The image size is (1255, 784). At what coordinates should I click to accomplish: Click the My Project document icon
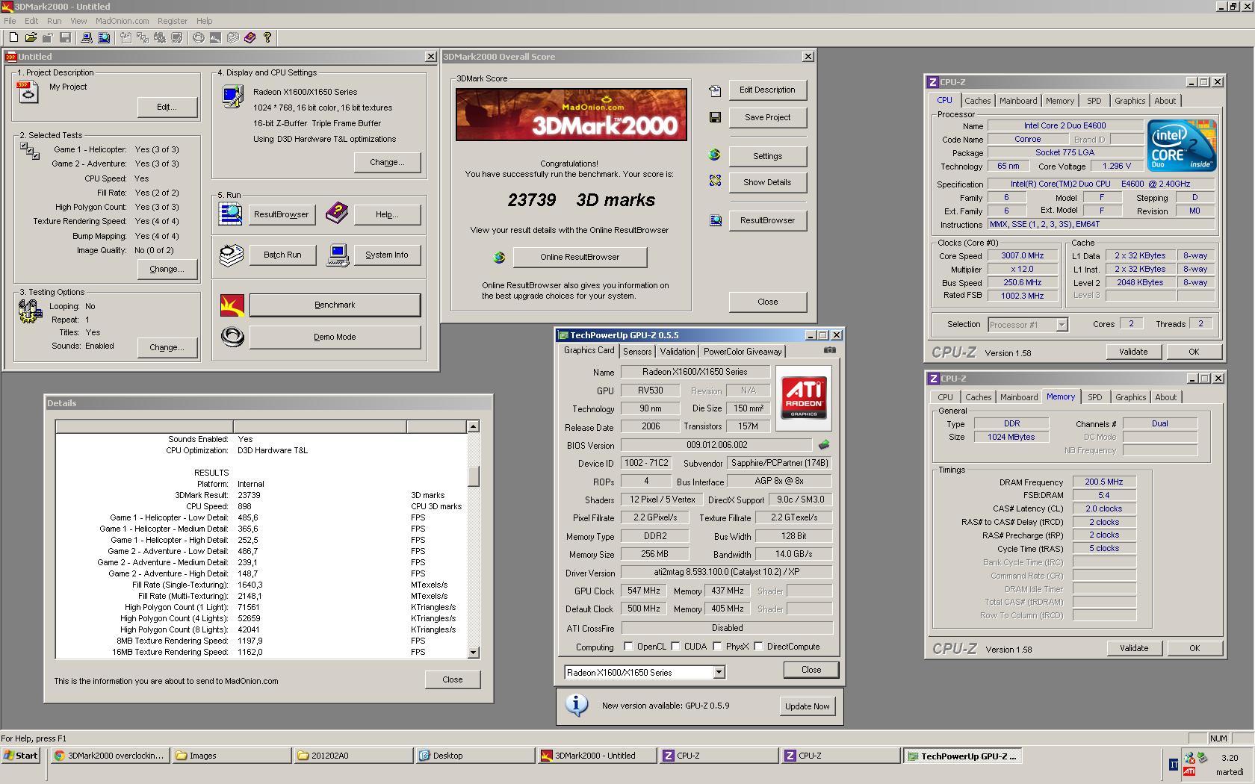(x=28, y=93)
